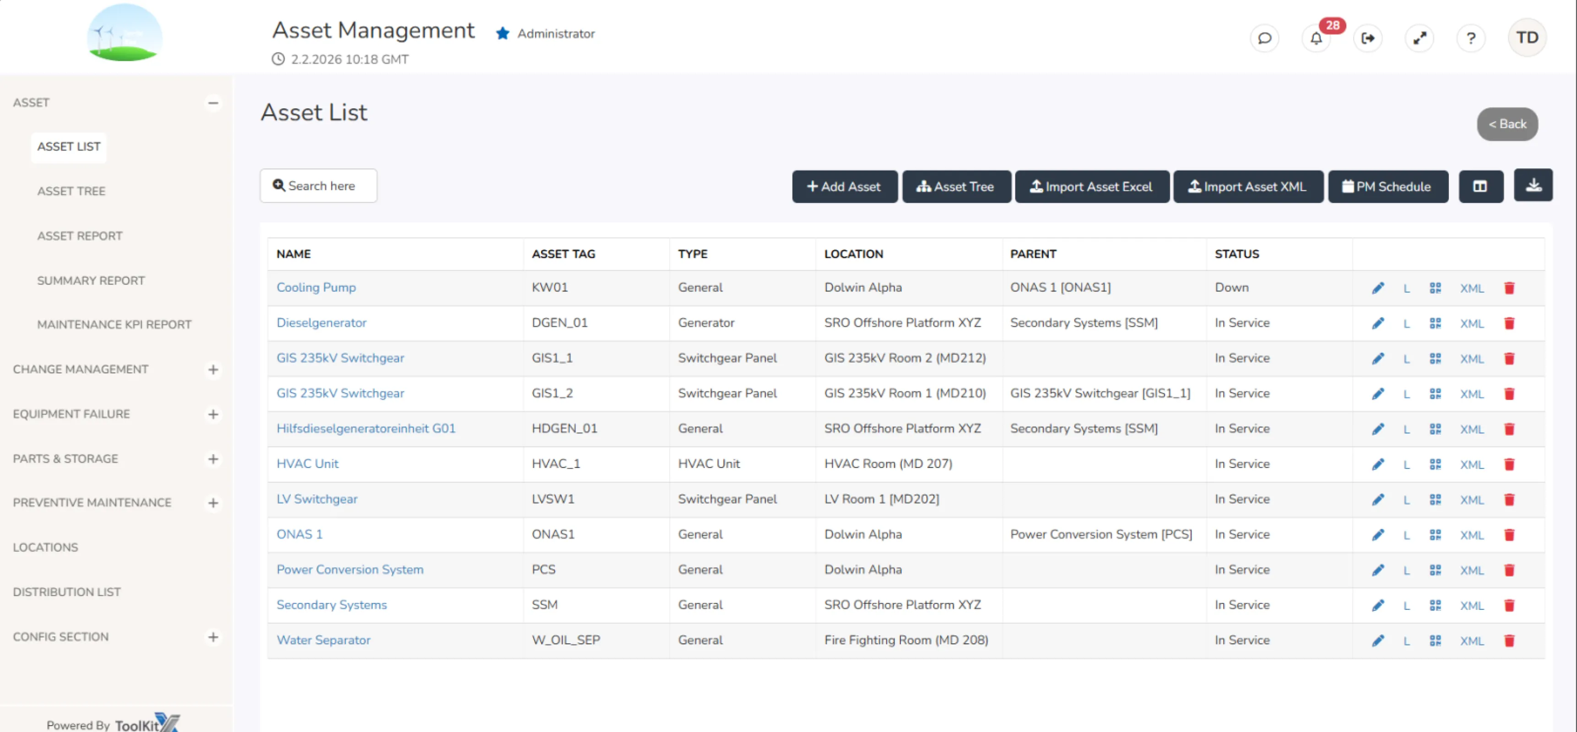
Task: Expand the CHANGE MANAGEMENT section
Action: pos(212,369)
